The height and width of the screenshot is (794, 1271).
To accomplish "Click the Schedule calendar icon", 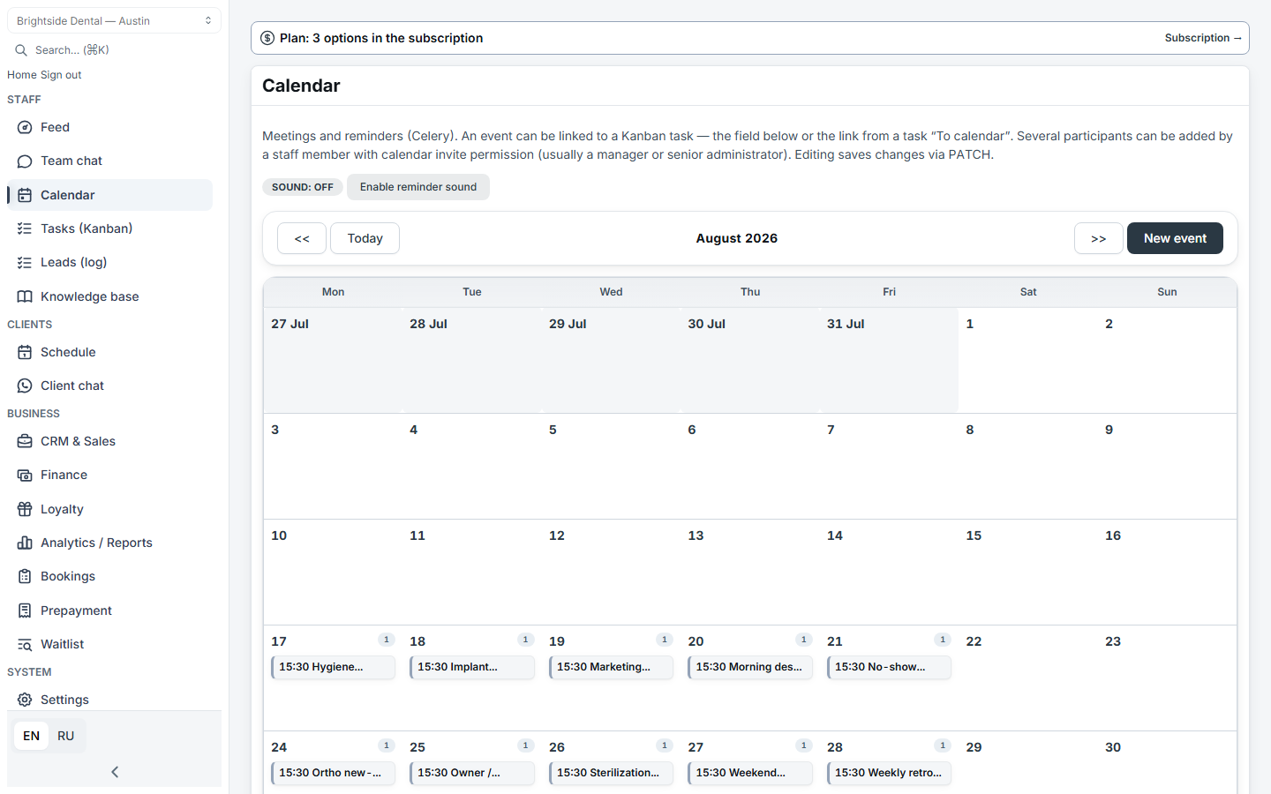I will (x=25, y=352).
